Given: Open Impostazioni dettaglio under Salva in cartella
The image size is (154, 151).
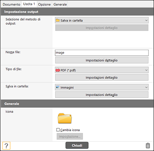Looking at the screenshot, I should click(102, 95).
